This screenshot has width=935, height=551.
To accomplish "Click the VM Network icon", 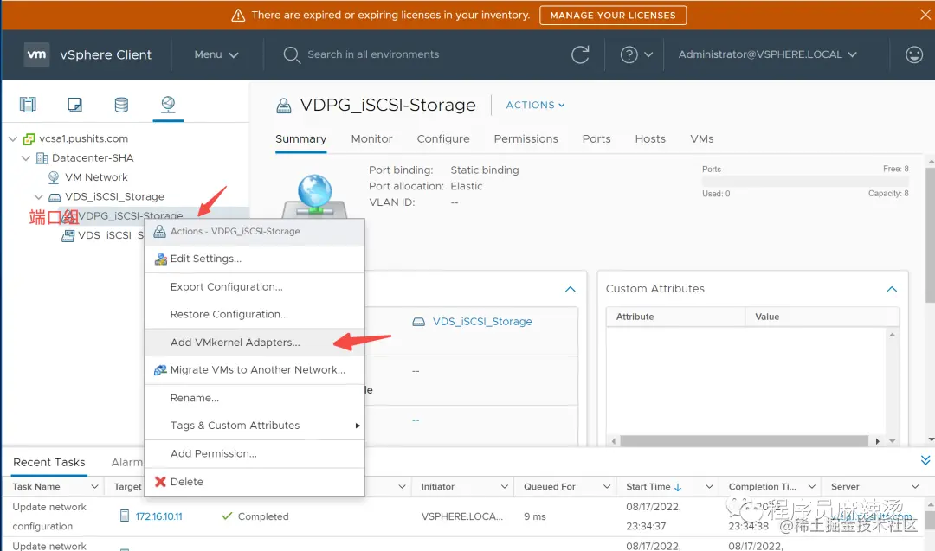I will click(x=54, y=177).
